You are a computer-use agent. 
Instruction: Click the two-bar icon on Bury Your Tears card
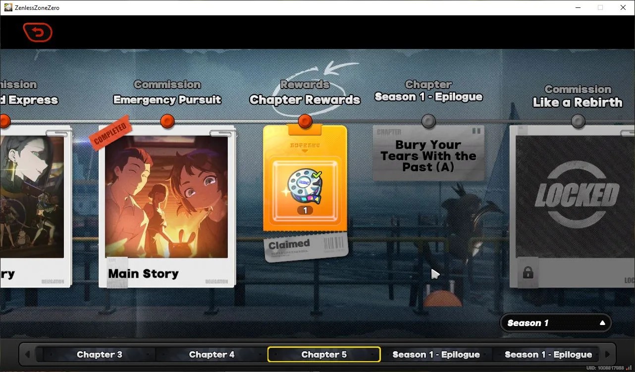tap(476, 131)
